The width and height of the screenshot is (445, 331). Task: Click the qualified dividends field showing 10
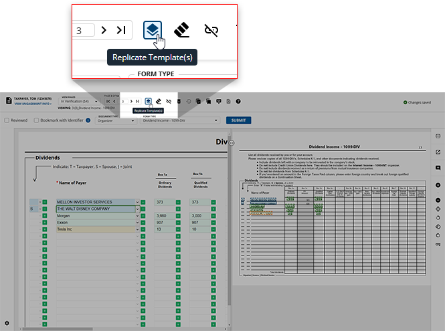coord(200,229)
